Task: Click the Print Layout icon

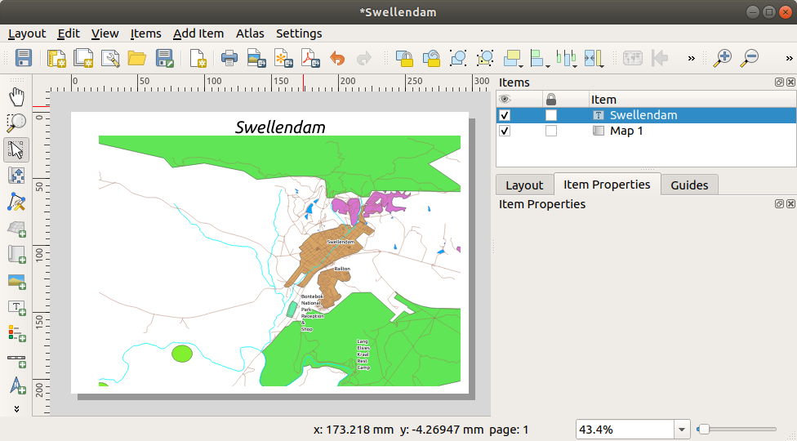Action: coord(229,58)
